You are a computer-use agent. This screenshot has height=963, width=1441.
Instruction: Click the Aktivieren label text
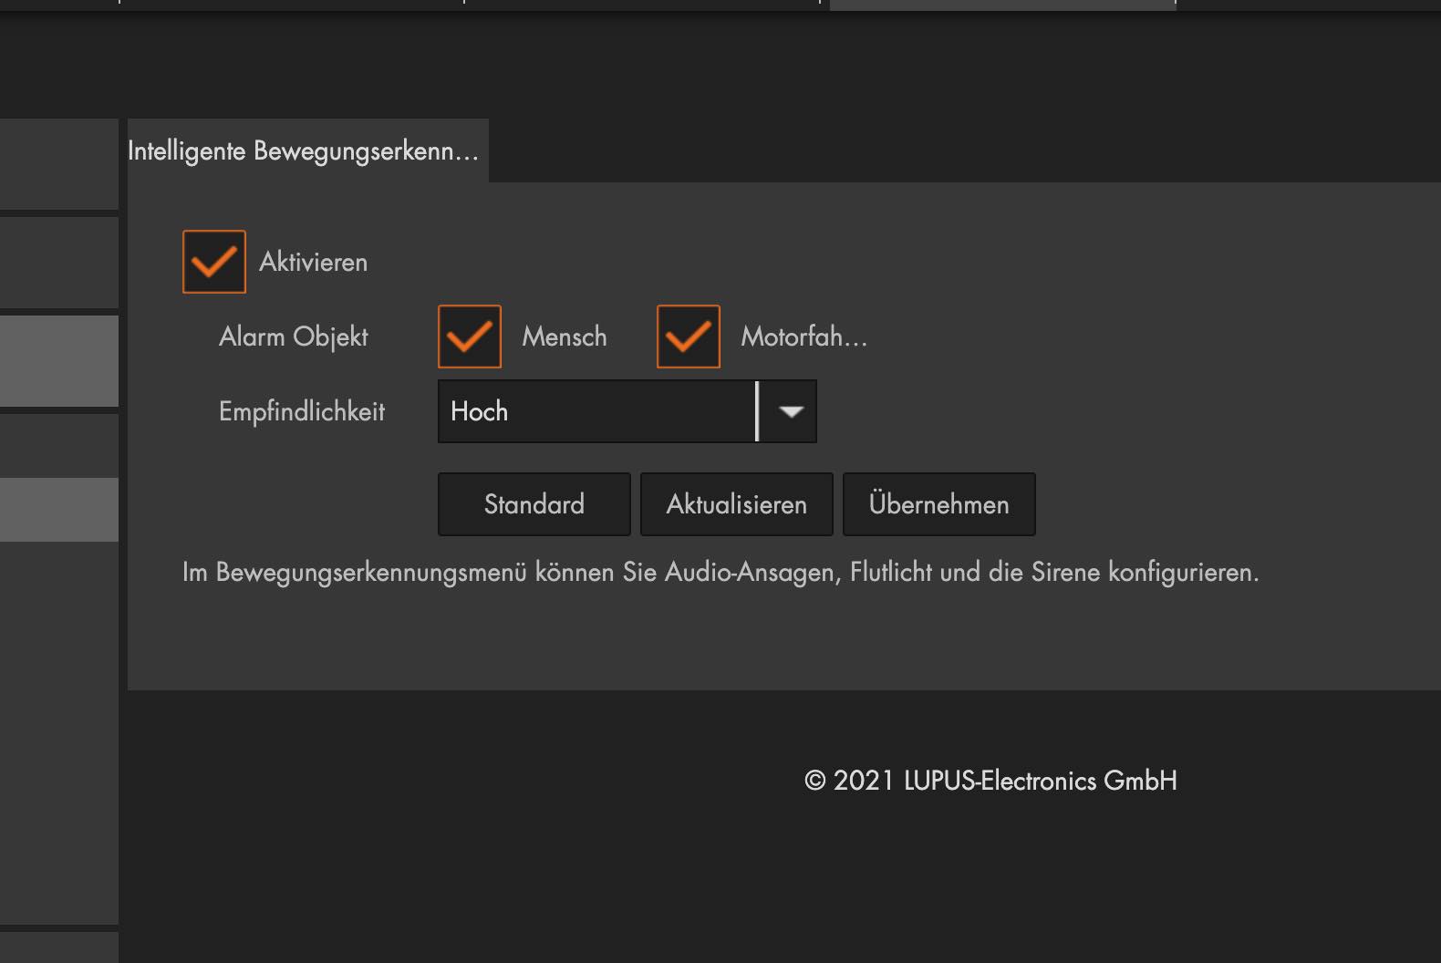point(313,262)
